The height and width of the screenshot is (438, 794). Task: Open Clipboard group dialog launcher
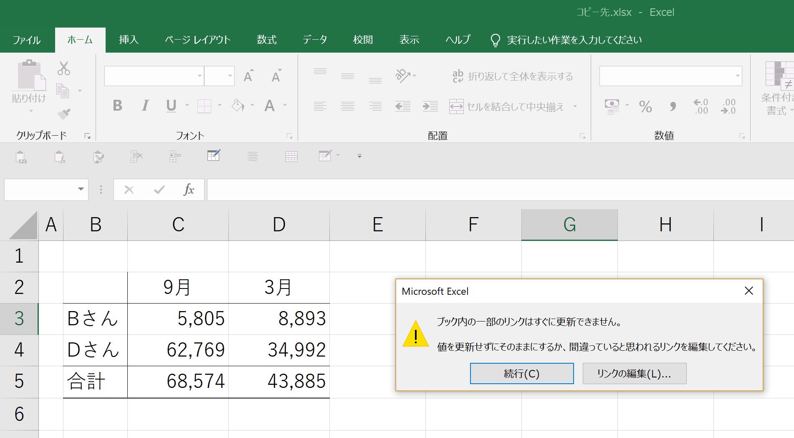[x=87, y=136]
